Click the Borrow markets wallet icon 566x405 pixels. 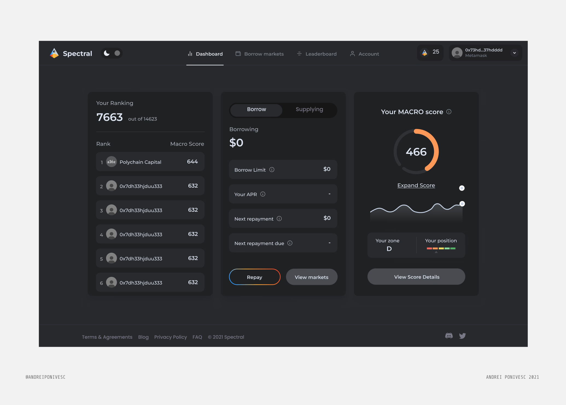238,54
